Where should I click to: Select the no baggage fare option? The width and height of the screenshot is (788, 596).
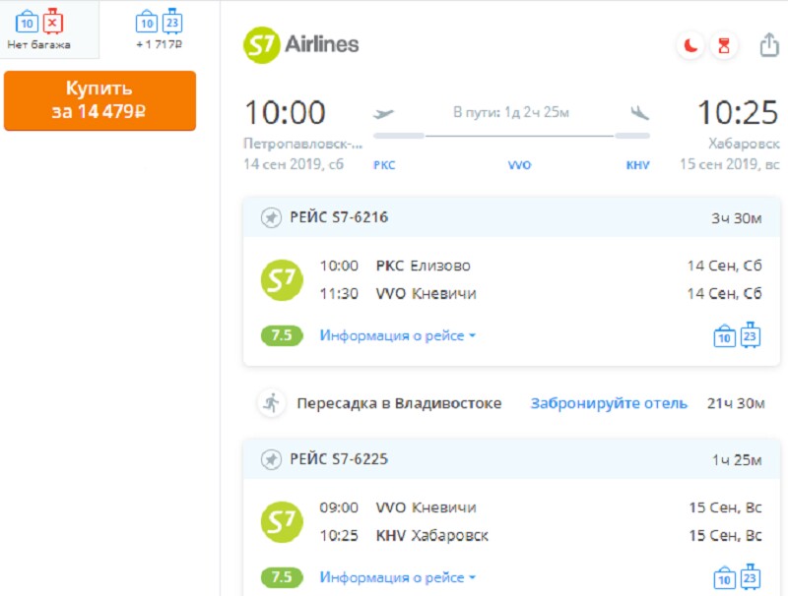point(39,29)
